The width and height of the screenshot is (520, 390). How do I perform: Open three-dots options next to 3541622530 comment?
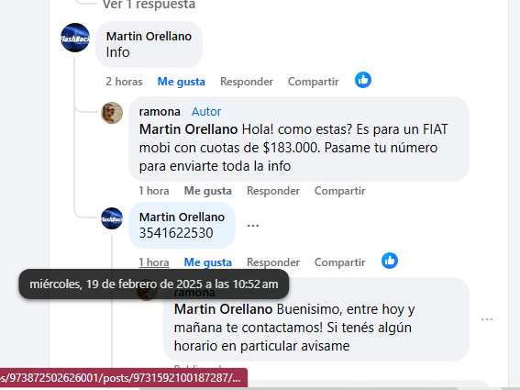(x=253, y=226)
